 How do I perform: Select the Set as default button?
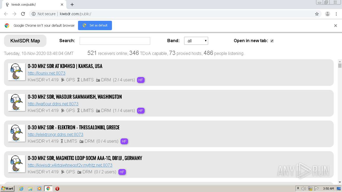95,25
